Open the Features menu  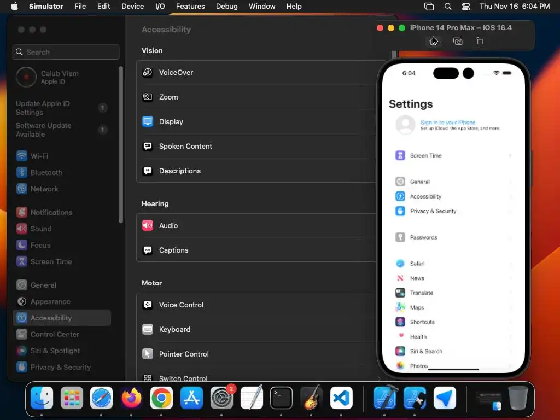(x=190, y=7)
